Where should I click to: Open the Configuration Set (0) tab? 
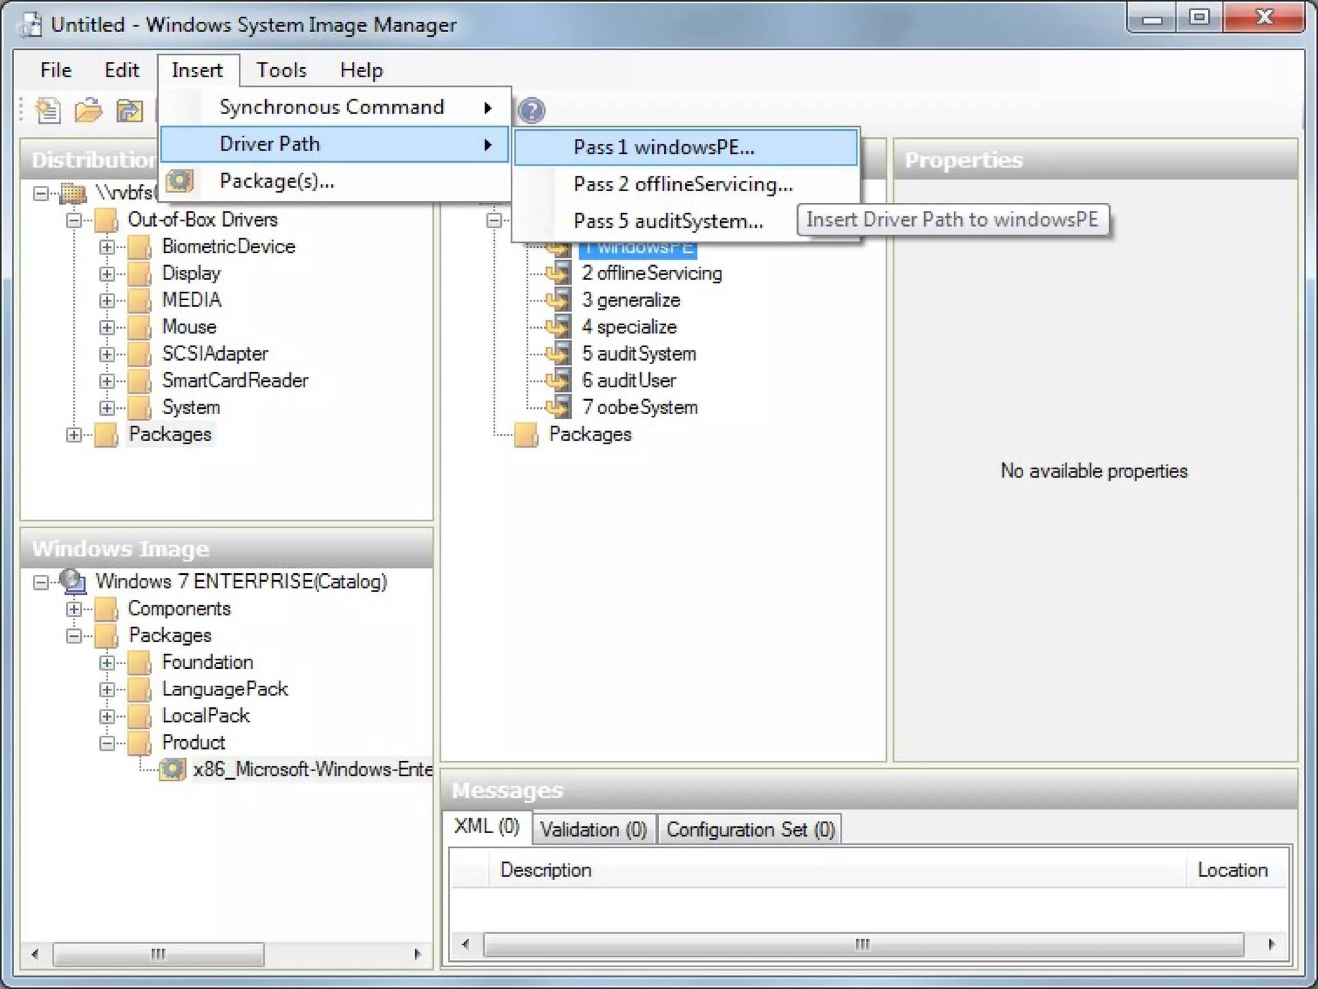(x=750, y=829)
